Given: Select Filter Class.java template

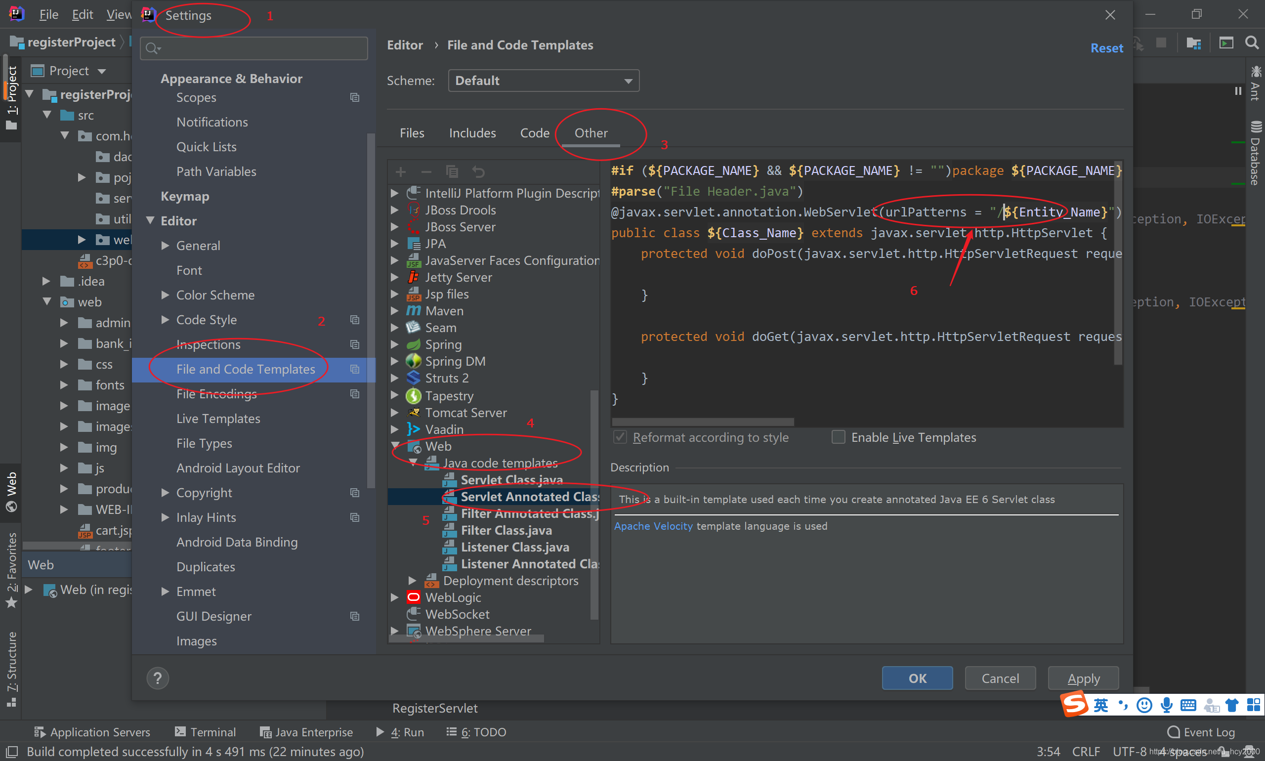Looking at the screenshot, I should (506, 530).
